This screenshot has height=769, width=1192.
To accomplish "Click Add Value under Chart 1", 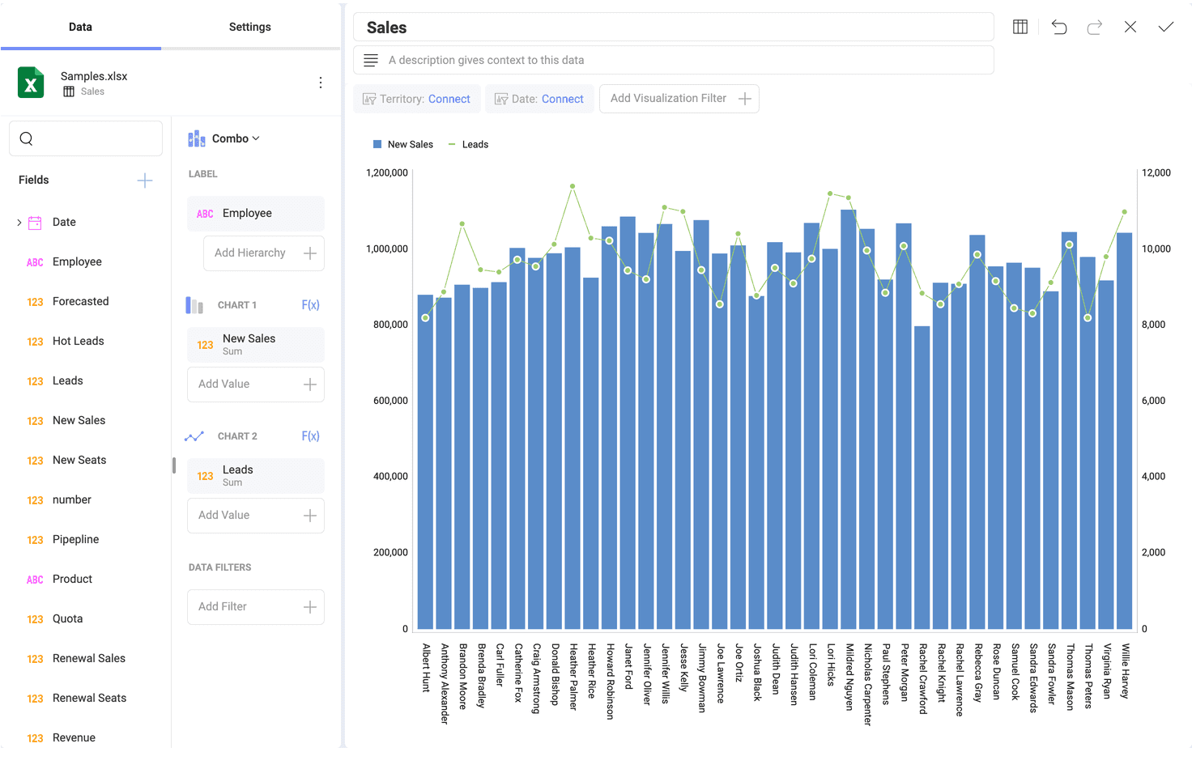I will tap(256, 384).
